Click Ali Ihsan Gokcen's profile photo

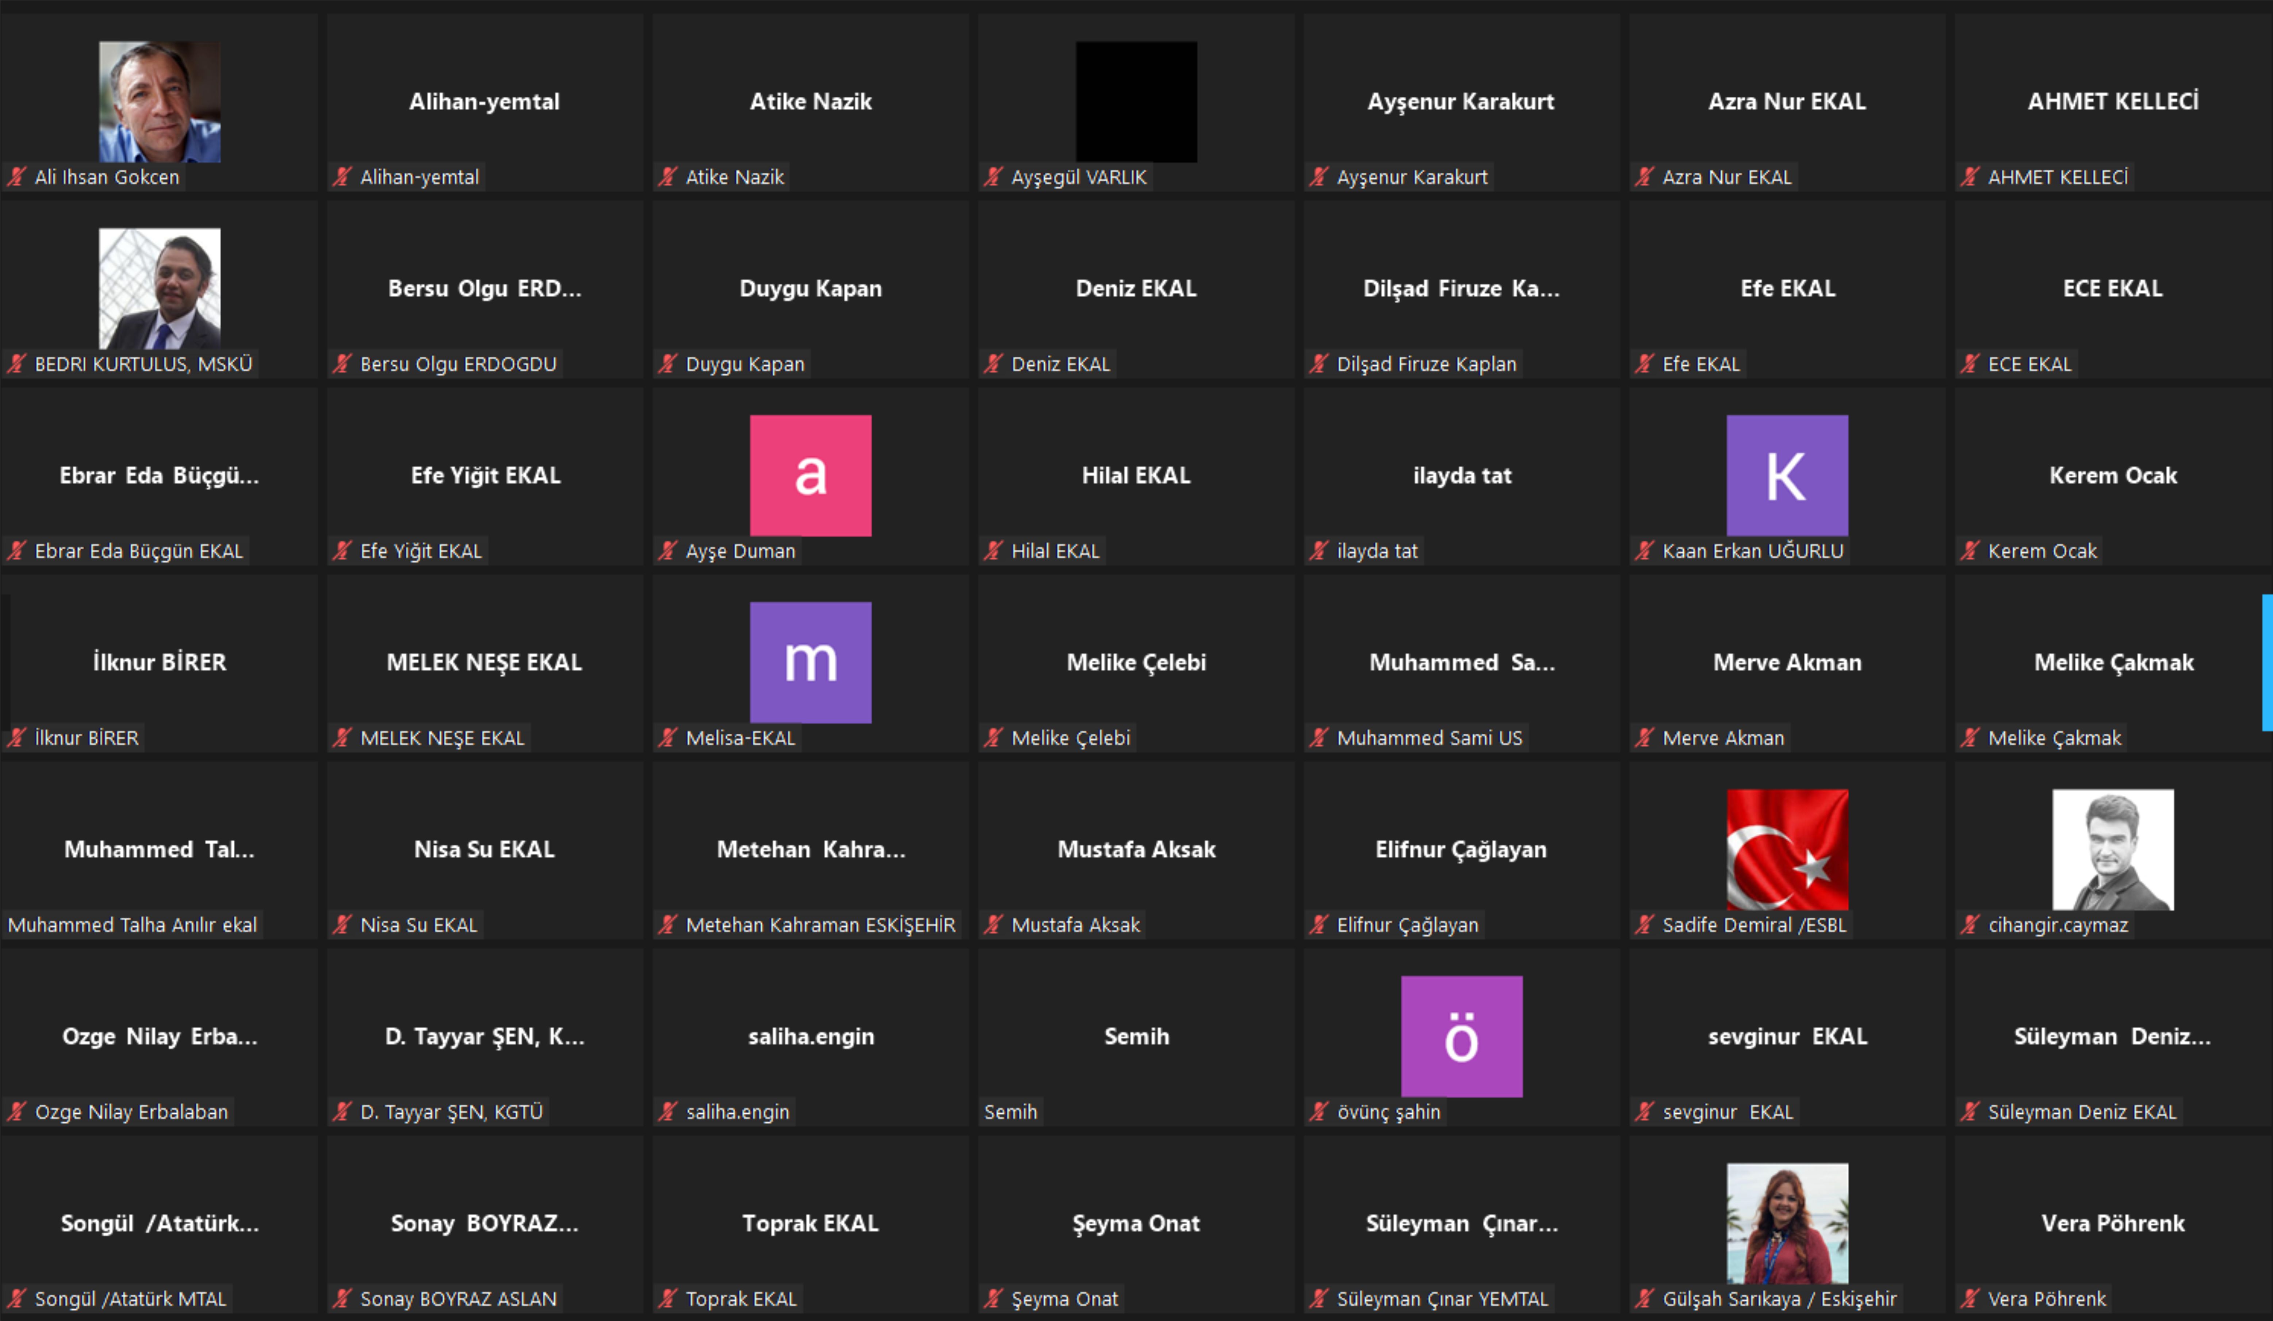(160, 102)
